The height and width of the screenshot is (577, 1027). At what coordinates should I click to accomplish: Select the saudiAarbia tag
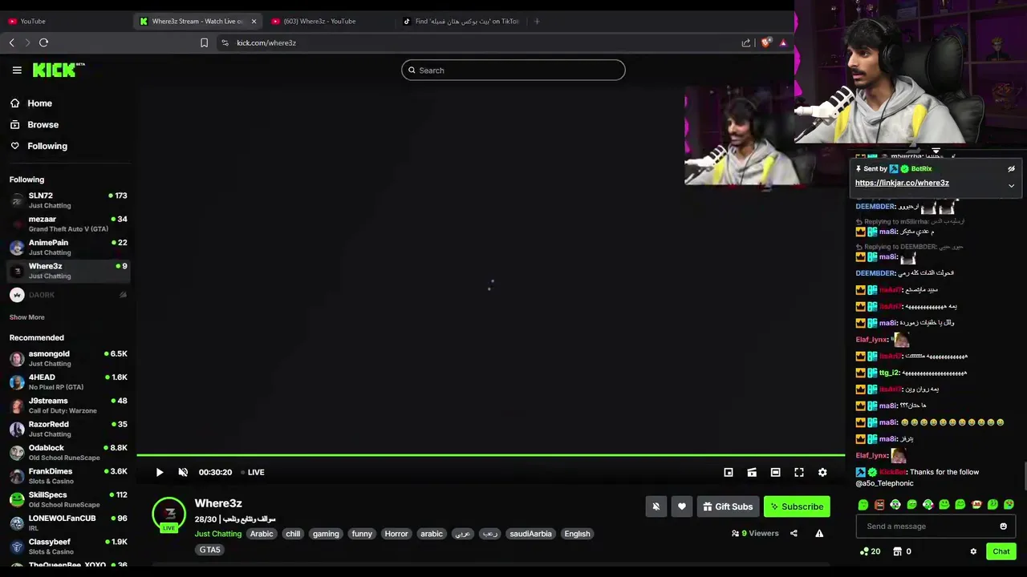(x=530, y=534)
